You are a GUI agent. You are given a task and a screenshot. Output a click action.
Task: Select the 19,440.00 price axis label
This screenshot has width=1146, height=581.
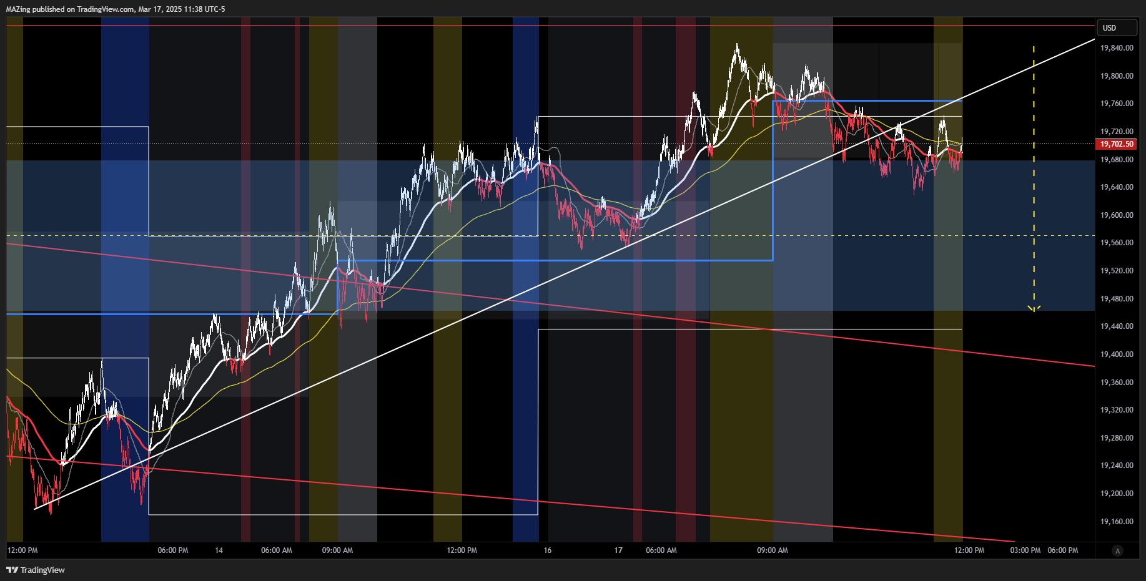pyautogui.click(x=1117, y=326)
